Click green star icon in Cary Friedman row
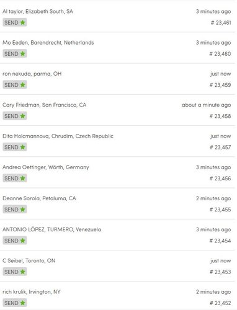This screenshot has width=237, height=310. 22,116
